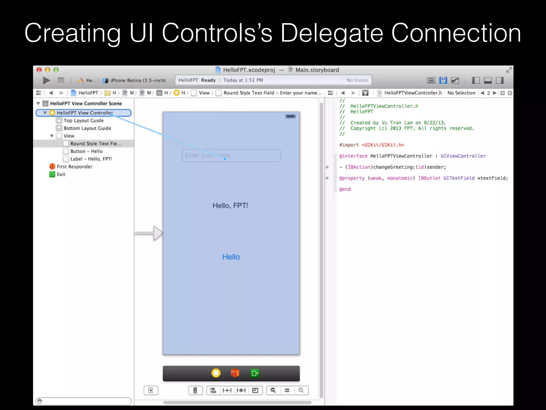Show previous counterpart file in assistant
The height and width of the screenshot is (410, 546).
[x=482, y=93]
